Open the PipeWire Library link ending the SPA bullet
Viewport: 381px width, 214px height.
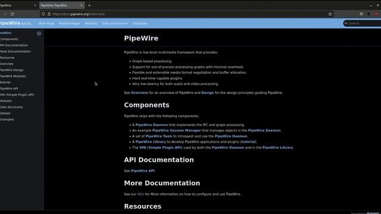(277, 147)
